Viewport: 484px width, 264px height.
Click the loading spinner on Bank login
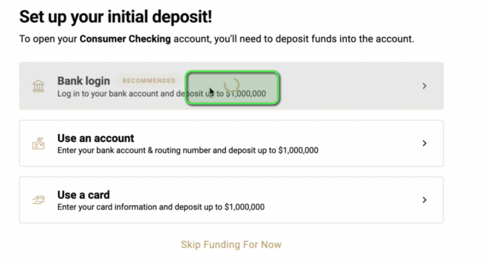tap(231, 85)
